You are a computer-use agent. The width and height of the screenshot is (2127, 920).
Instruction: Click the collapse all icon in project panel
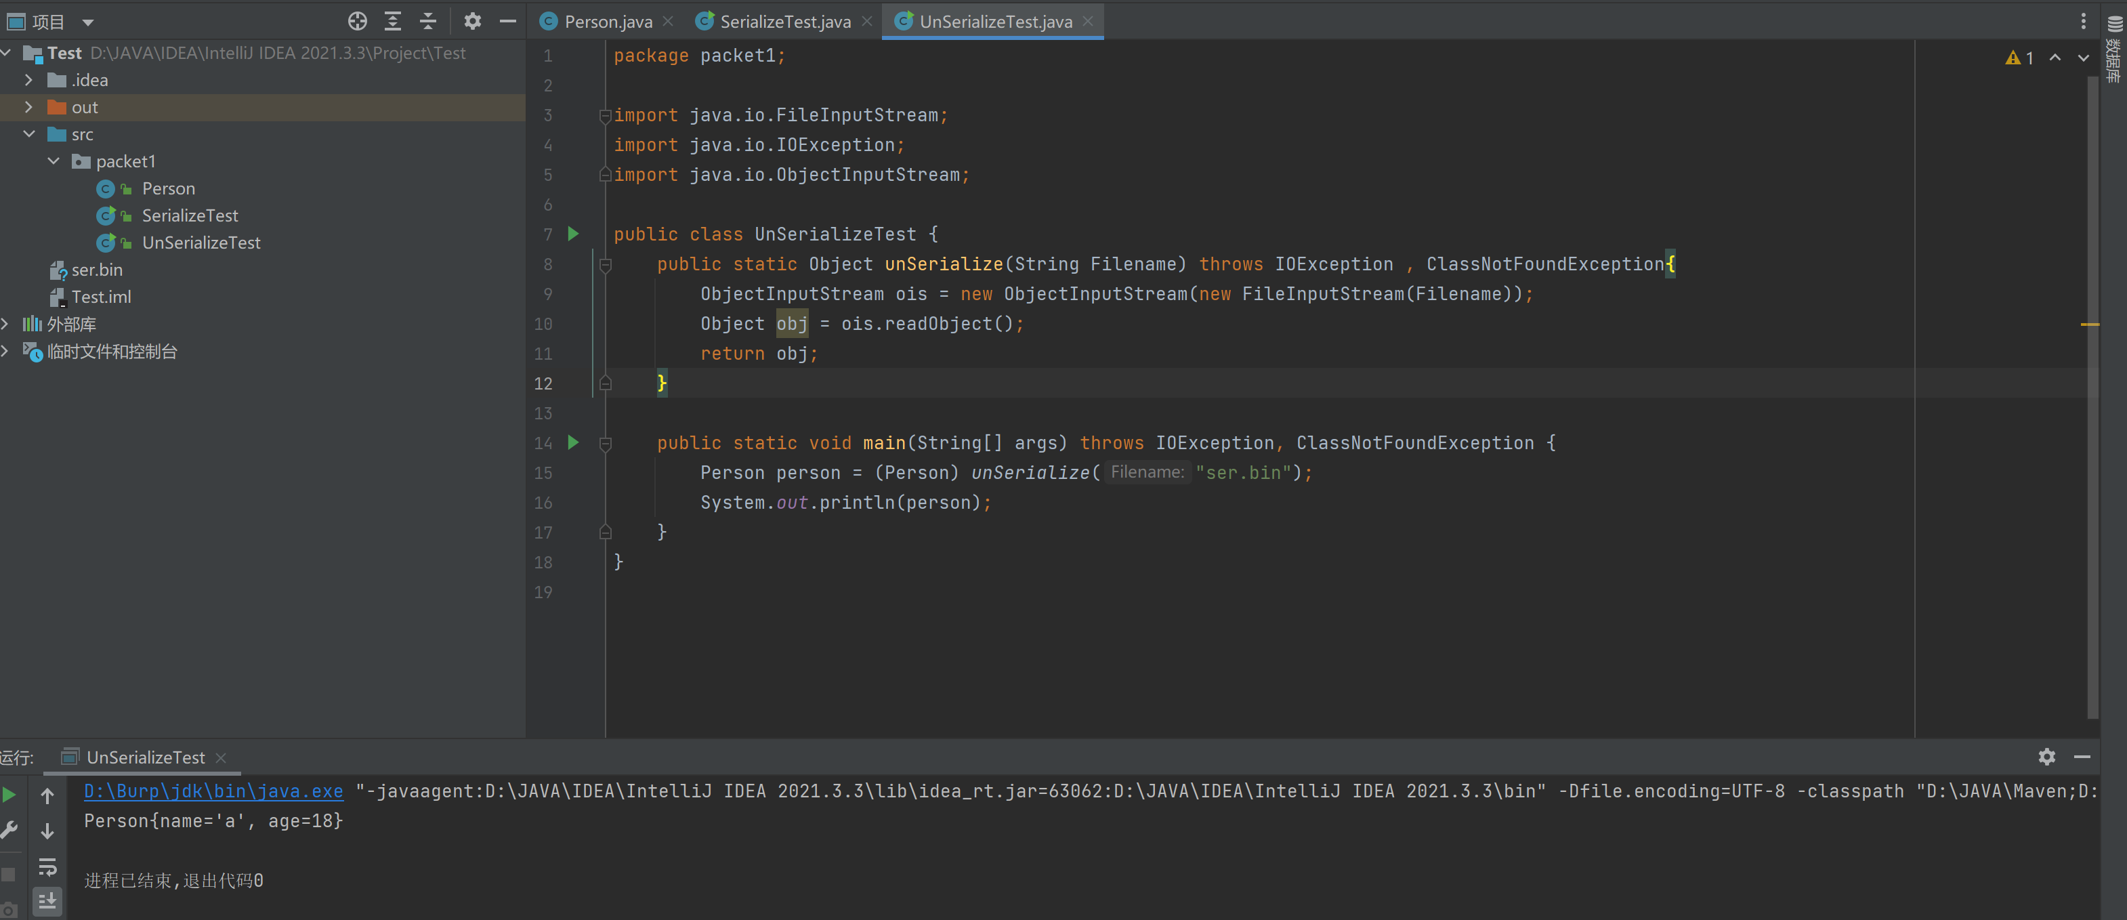tap(427, 22)
